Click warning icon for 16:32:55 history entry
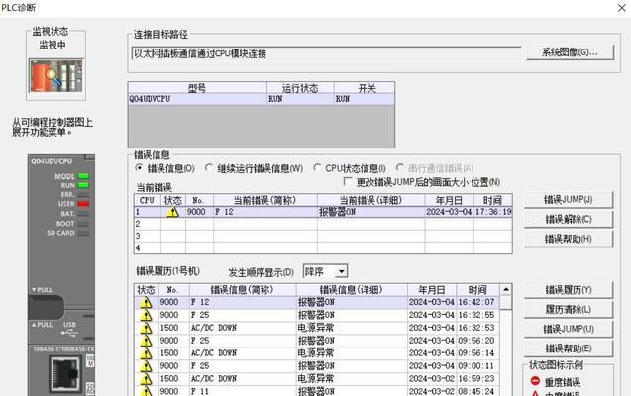This screenshot has height=396, width=631. point(146,315)
